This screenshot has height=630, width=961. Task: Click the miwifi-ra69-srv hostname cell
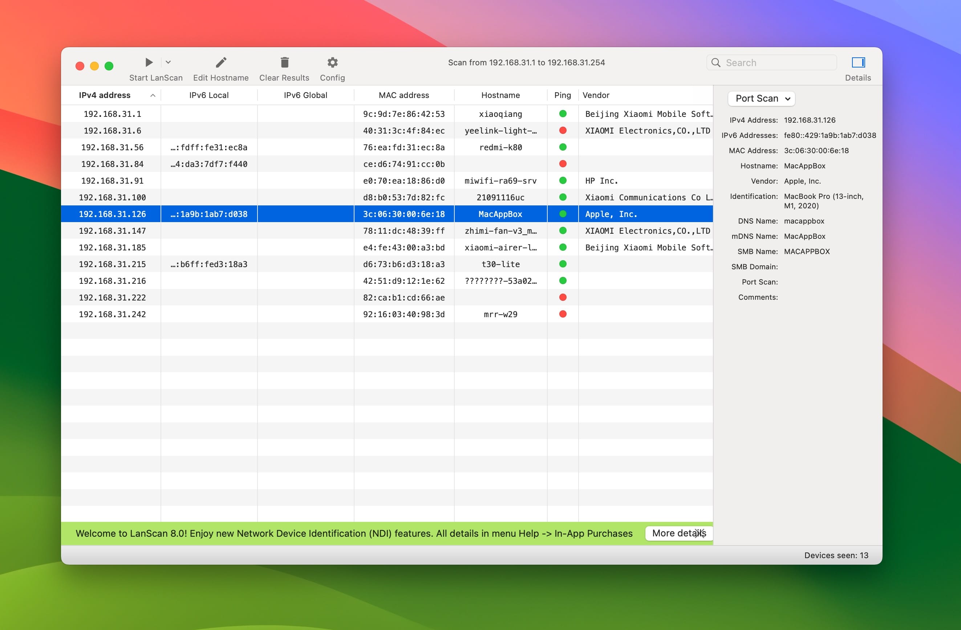pyautogui.click(x=500, y=180)
